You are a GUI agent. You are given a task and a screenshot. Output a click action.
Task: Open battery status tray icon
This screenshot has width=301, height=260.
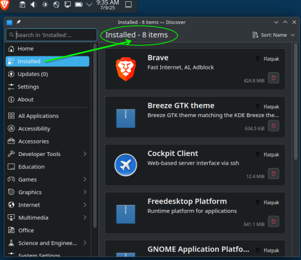[x=79, y=4]
